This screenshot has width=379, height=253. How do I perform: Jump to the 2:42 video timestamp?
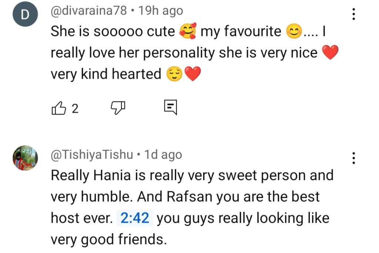click(135, 218)
